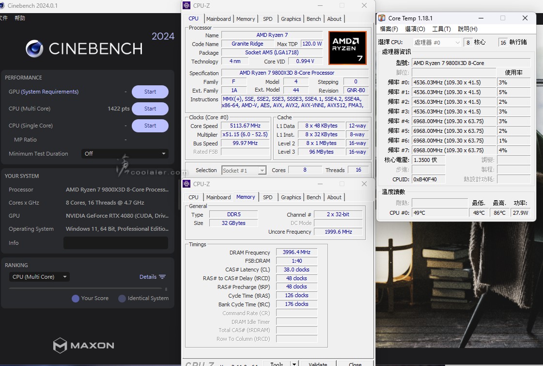Click the Core Speed 5113.67 MHz value
The image size is (543, 366).
(x=245, y=126)
